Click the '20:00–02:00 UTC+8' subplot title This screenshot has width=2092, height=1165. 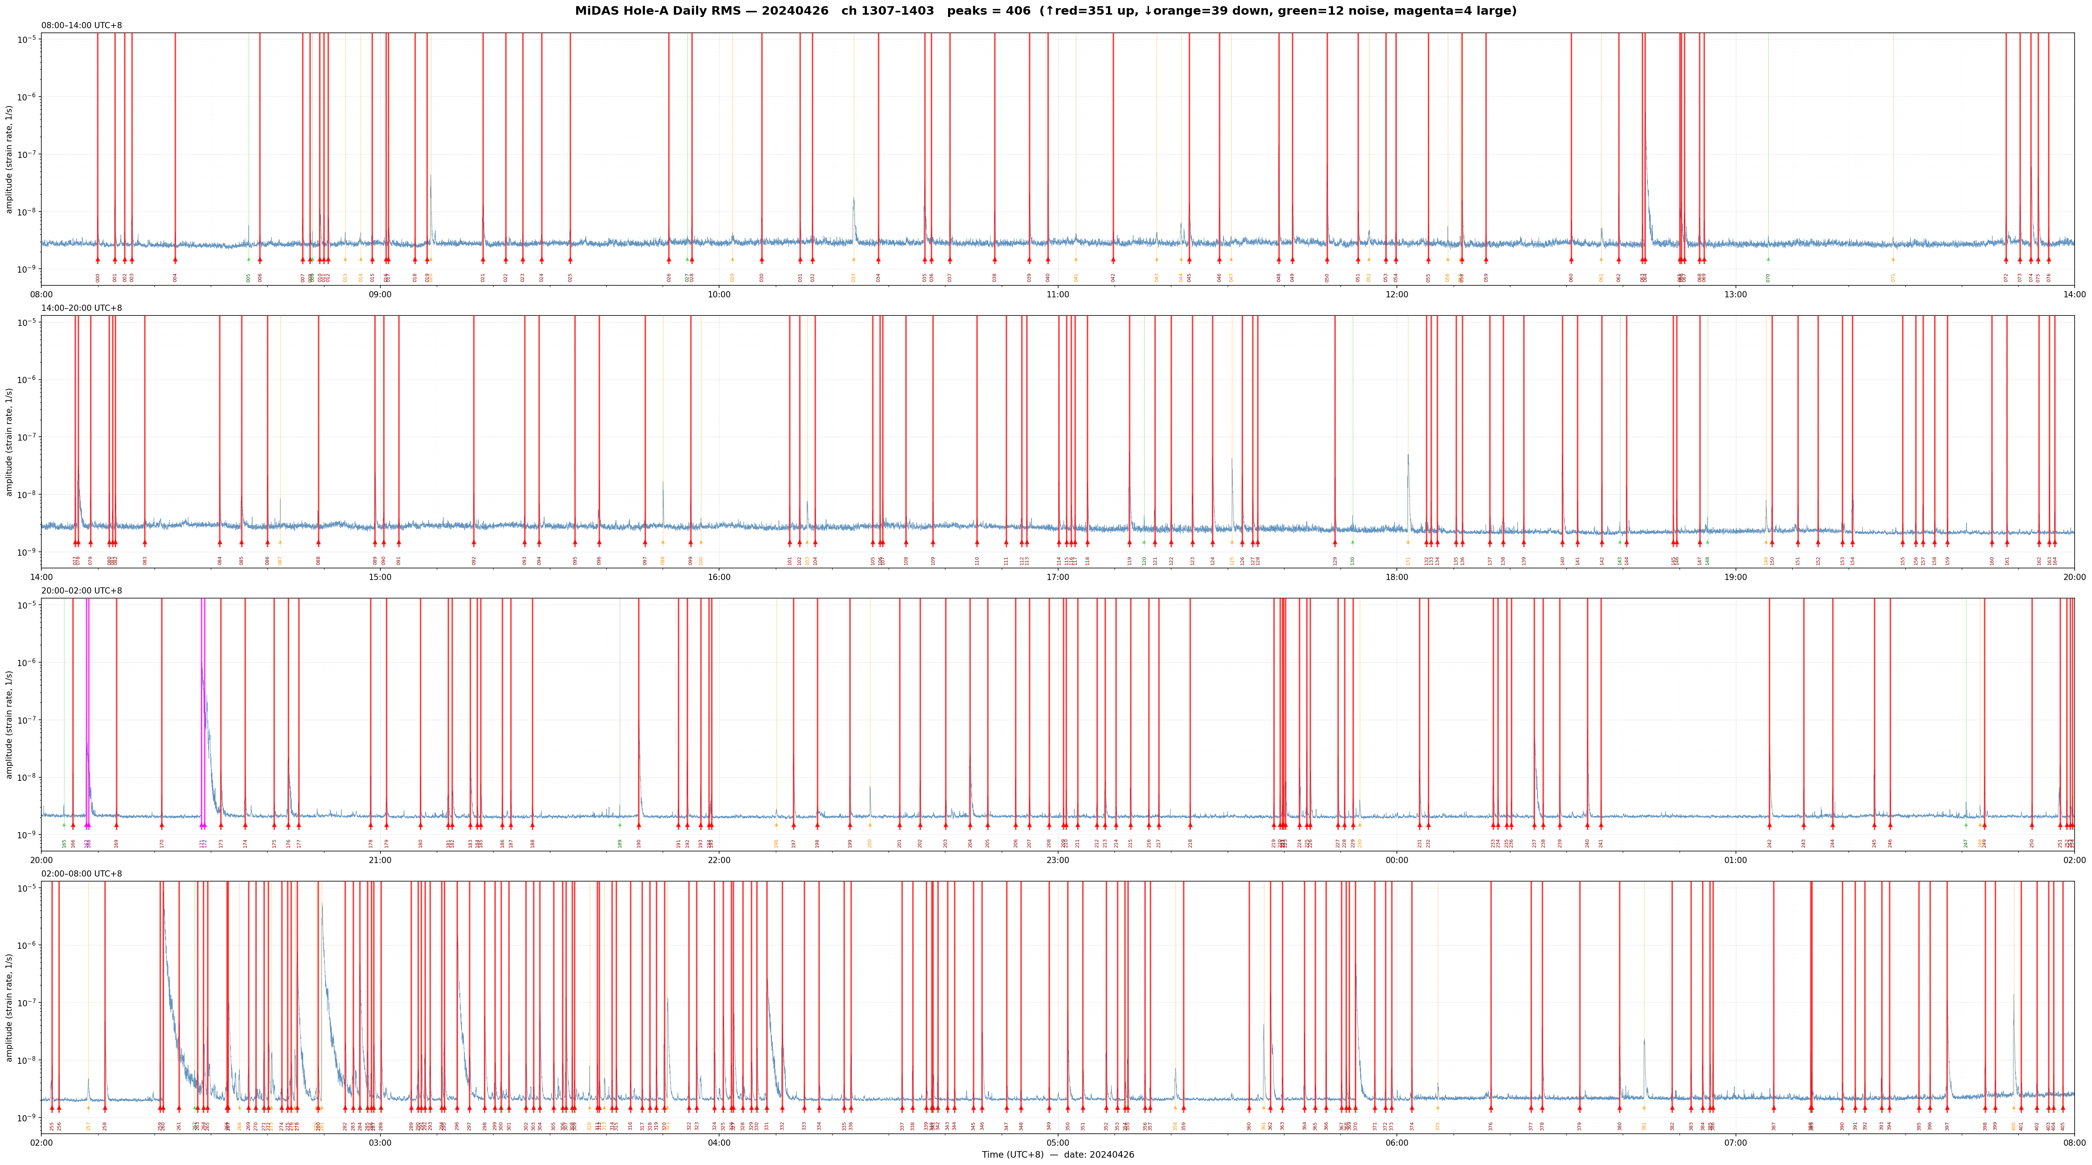[x=82, y=591]
